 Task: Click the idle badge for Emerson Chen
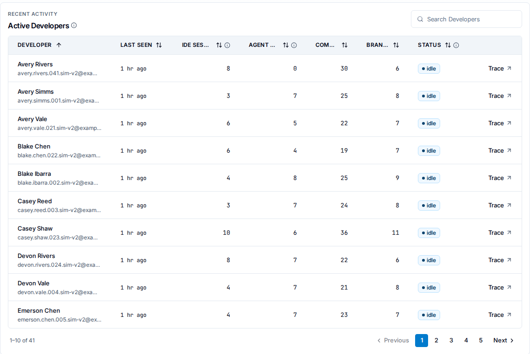click(429, 315)
